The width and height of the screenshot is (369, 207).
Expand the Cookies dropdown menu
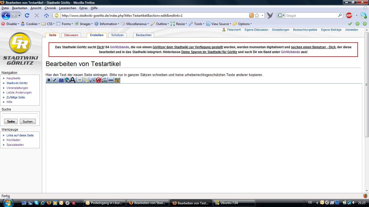(32, 24)
